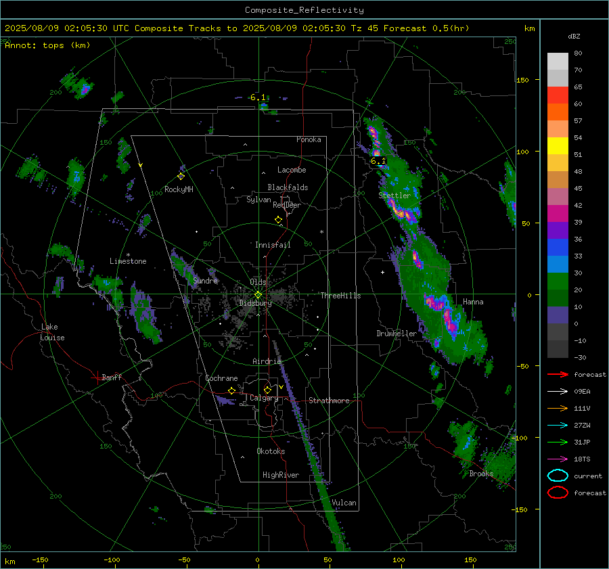
Task: Select the blue swatch between 36 and 33
Action: [558, 247]
